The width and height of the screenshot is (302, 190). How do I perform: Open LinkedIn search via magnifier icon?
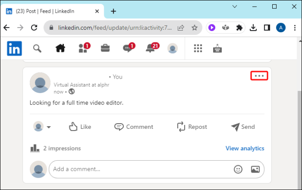click(x=37, y=48)
